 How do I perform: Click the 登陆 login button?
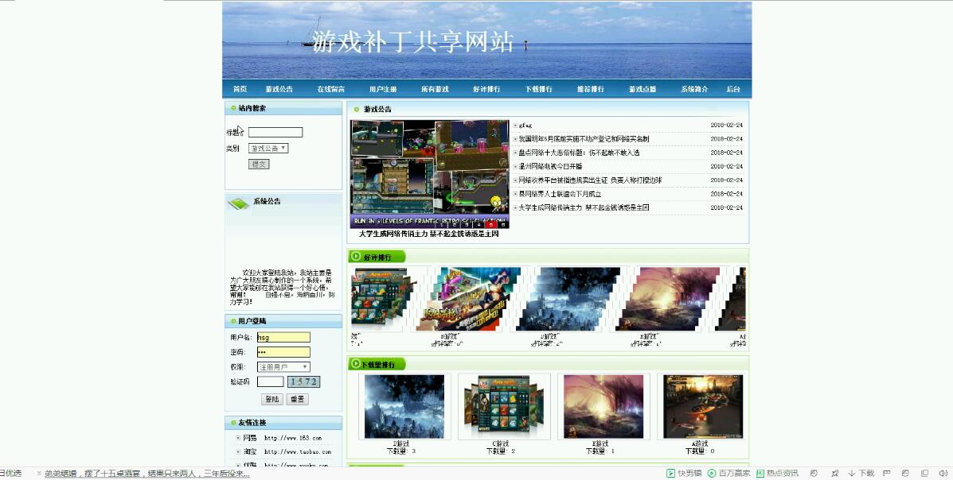272,399
